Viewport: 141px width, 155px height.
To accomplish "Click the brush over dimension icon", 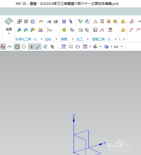I will pyautogui.click(x=102, y=30).
